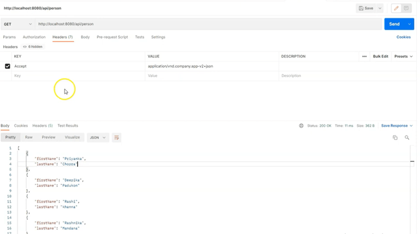420x234 pixels.
Task: Switch to the Authorization tab
Action: pyautogui.click(x=34, y=37)
